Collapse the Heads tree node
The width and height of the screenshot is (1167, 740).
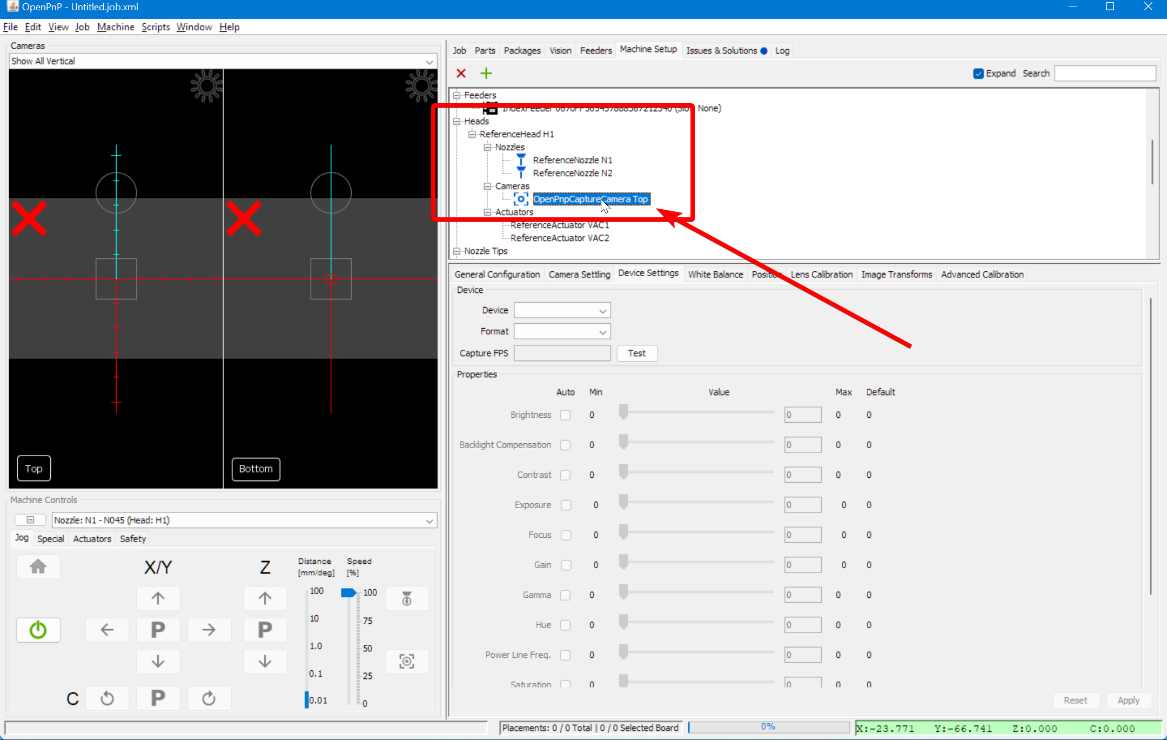tap(456, 121)
